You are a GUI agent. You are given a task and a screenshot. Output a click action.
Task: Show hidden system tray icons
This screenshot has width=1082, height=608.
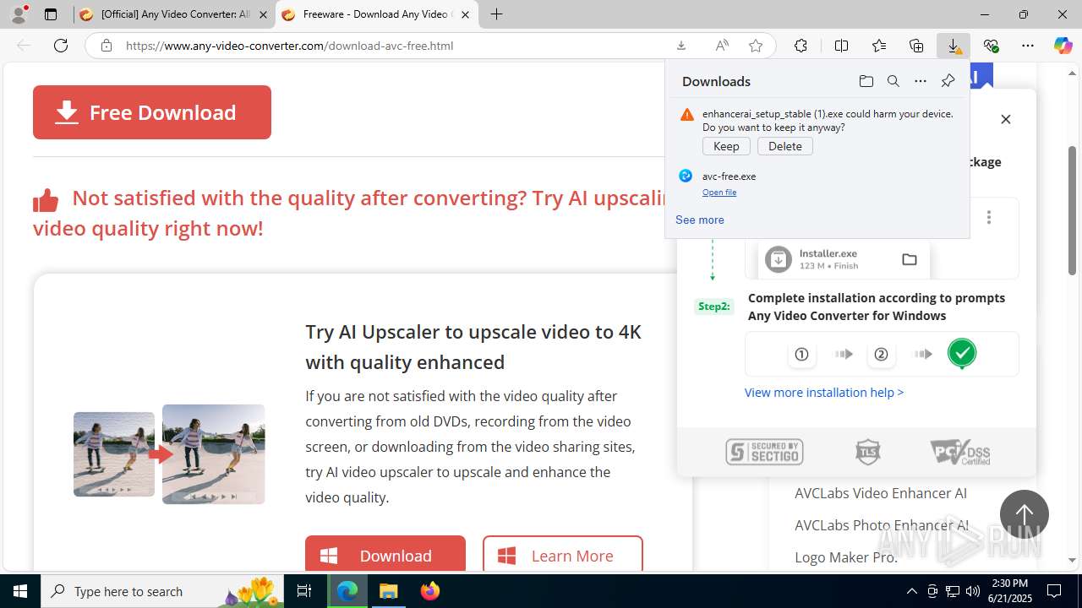tap(911, 591)
